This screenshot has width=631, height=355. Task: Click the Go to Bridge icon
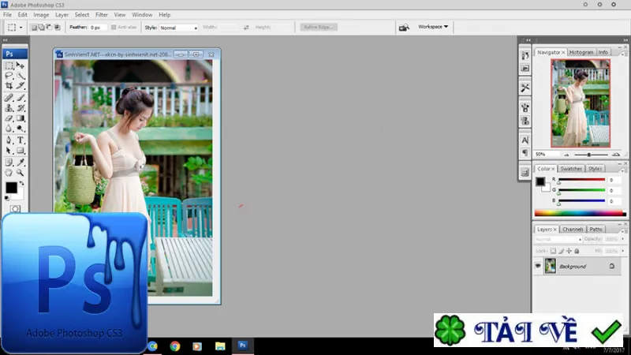[x=404, y=28]
